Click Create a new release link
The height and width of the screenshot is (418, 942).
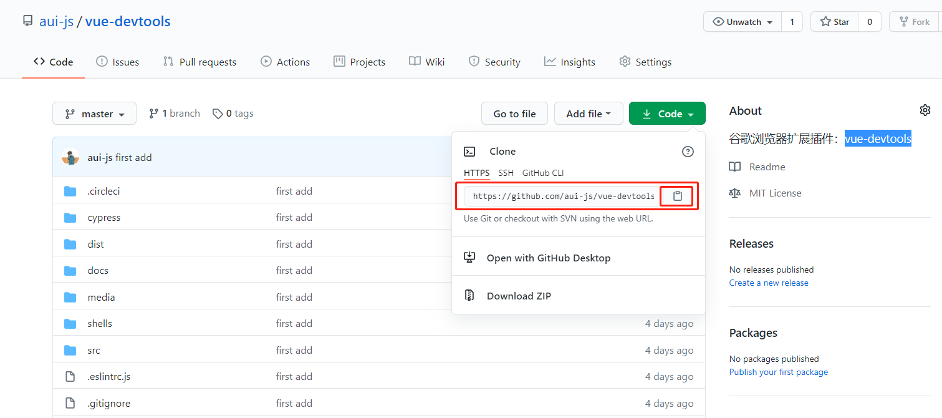coord(769,283)
